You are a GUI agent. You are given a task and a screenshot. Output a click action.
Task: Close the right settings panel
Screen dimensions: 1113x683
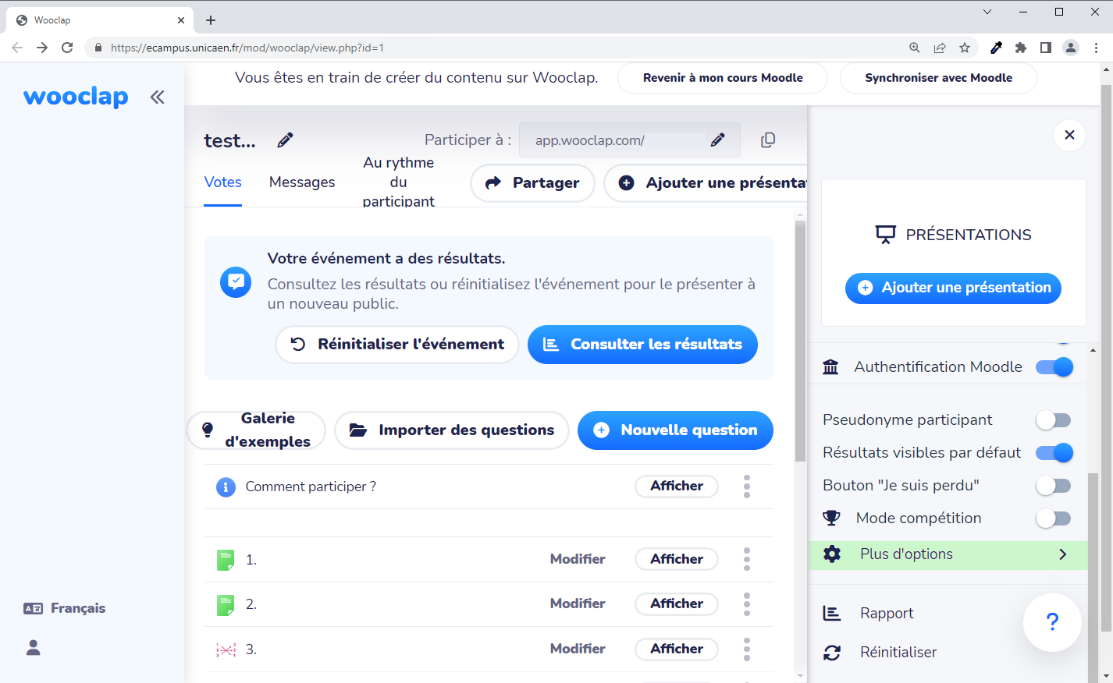coord(1069,135)
